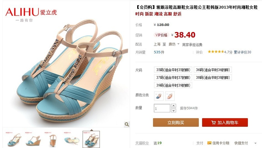This screenshot has height=148, width=262.
Task: Click the 加入购物车 add to cart button
Action: coord(225,122)
